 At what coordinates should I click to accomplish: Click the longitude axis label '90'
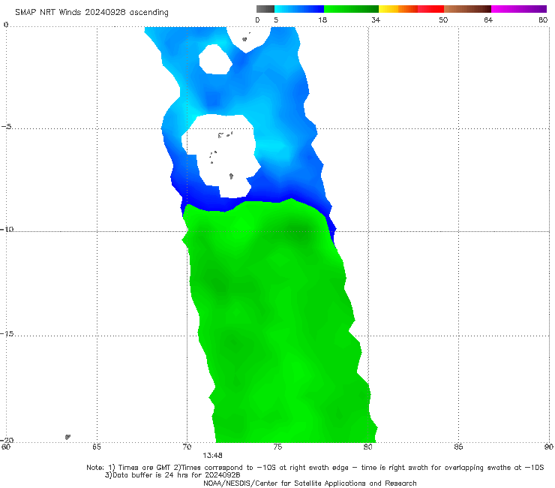[549, 447]
